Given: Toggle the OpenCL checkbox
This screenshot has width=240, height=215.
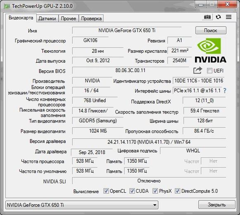Looking at the screenshot, I should (x=106, y=191).
